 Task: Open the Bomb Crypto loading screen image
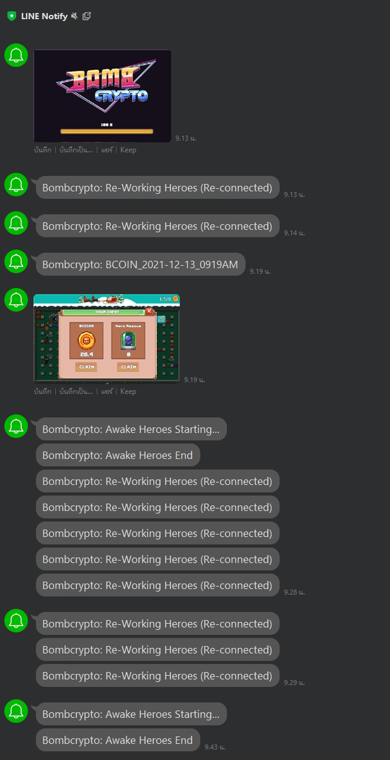102,96
